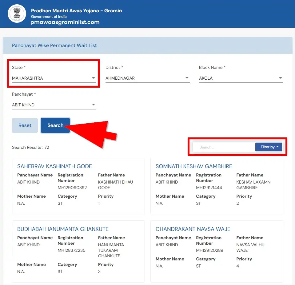Click priority value 1 in Sahebrav's card

(x=99, y=203)
